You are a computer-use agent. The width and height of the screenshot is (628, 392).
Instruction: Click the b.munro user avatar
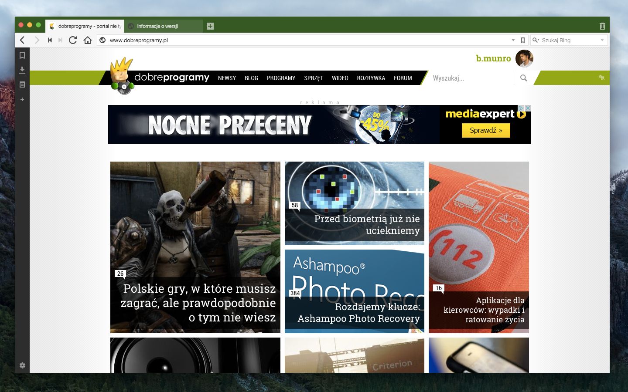click(524, 59)
